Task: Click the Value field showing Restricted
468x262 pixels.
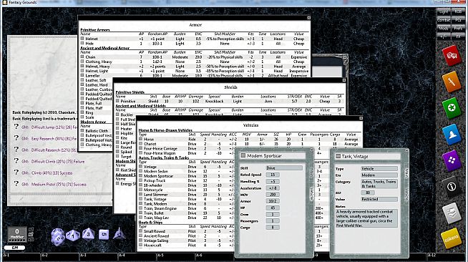Action: click(379, 199)
